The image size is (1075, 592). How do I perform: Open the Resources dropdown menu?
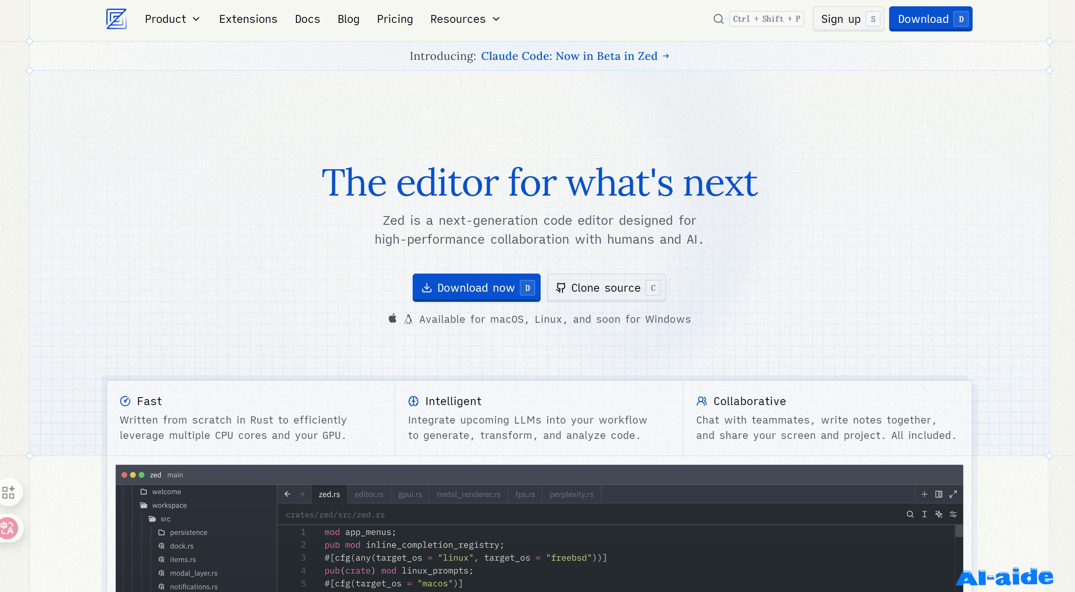tap(465, 19)
